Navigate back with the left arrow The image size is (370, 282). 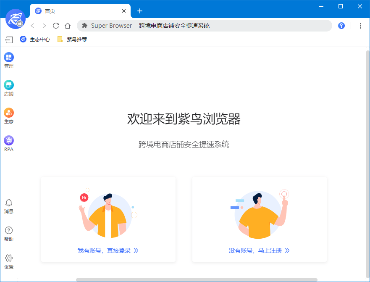click(32, 26)
